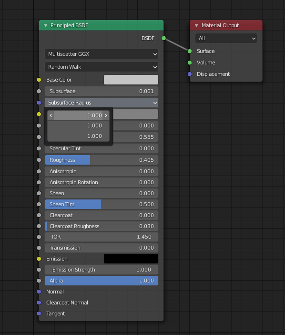Click the Sheen Tint 0.500 slider
The height and width of the screenshot is (335, 285).
coord(102,204)
